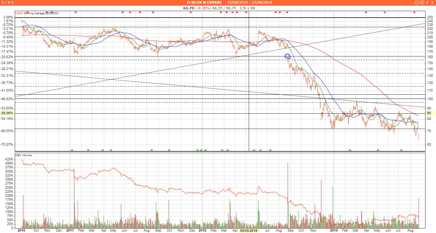
Task: Click the highlighted -55.56% level label
Action: [7, 113]
